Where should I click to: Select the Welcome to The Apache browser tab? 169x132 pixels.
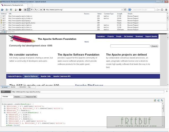(x=14, y=5)
